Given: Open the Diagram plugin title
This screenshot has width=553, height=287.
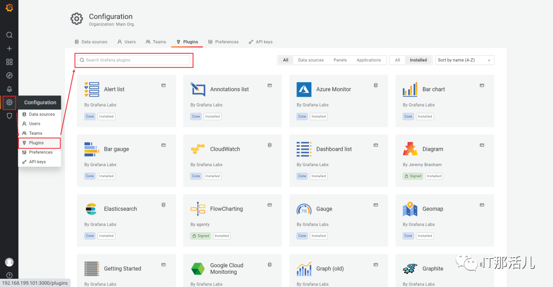Looking at the screenshot, I should coord(433,150).
